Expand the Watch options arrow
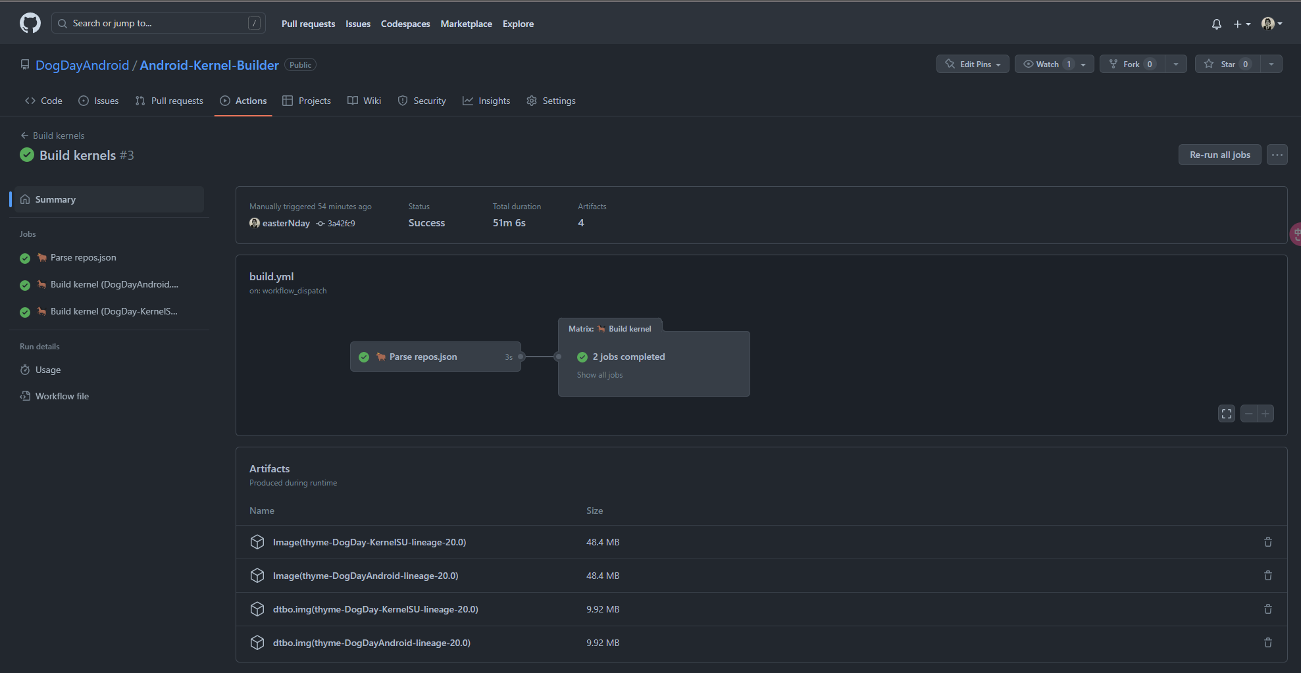Viewport: 1301px width, 673px height. (x=1083, y=64)
